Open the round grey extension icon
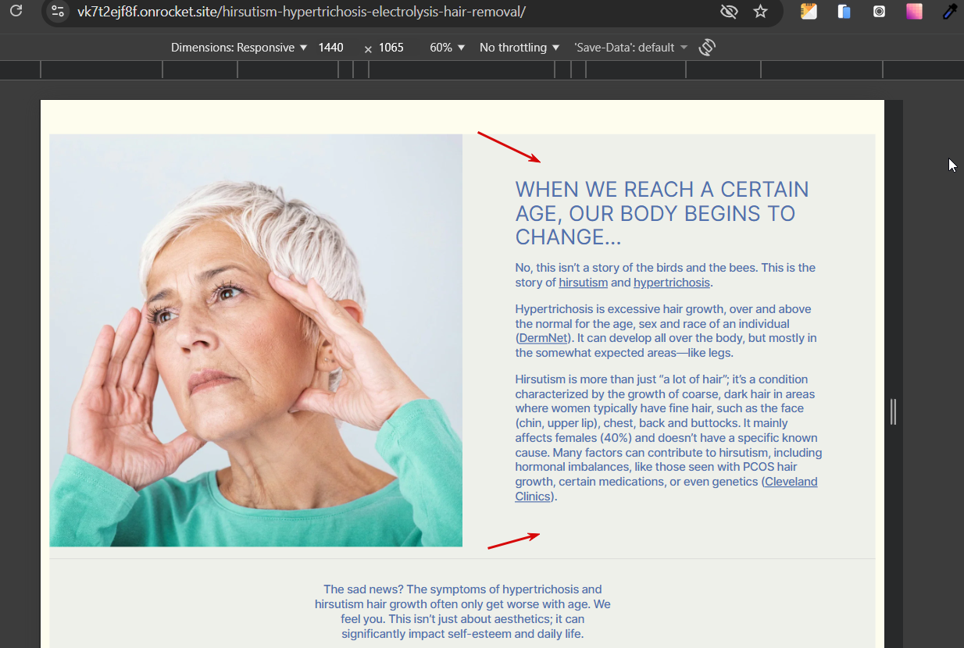The width and height of the screenshot is (964, 648). (879, 12)
